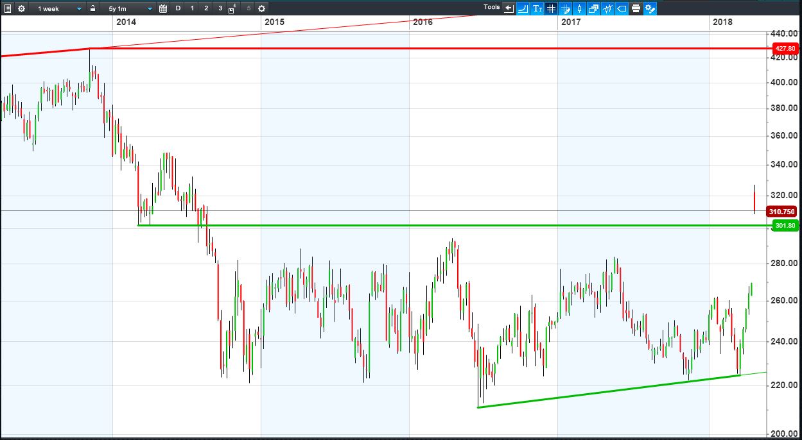Toggle the Tools back arrow button

(x=509, y=8)
